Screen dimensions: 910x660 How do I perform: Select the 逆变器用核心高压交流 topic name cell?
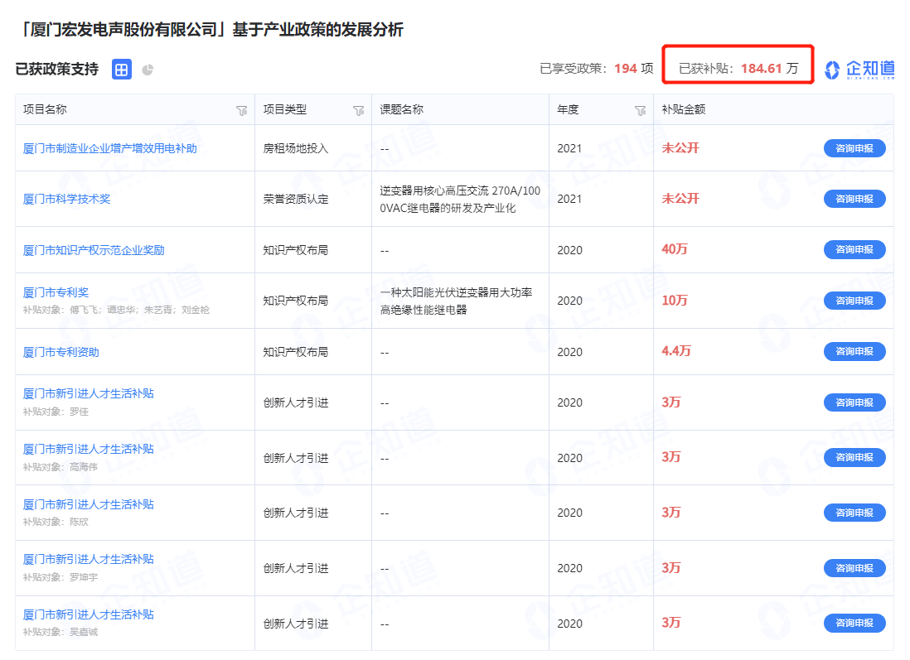tap(460, 199)
